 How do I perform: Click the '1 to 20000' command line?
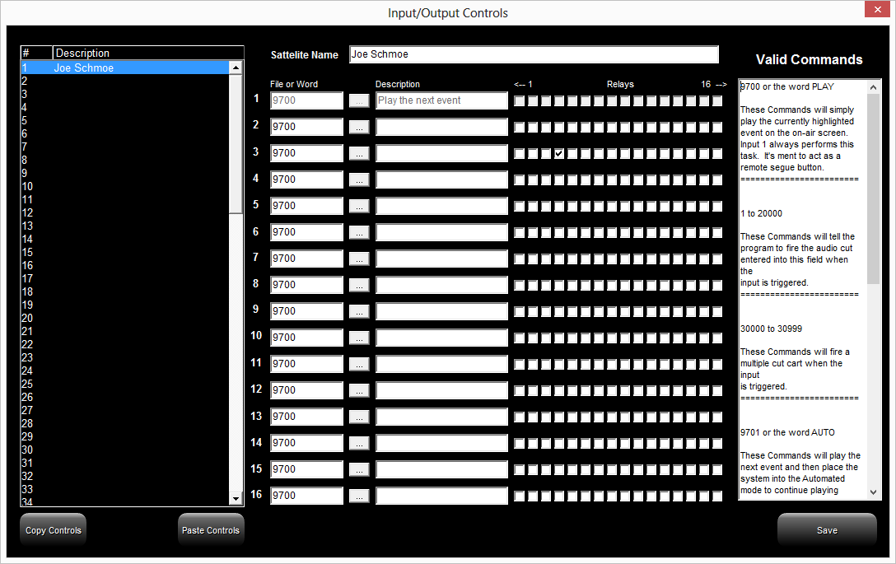coord(761,214)
